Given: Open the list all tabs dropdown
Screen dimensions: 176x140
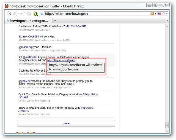Looking at the screenshot, I should (x=168, y=21).
